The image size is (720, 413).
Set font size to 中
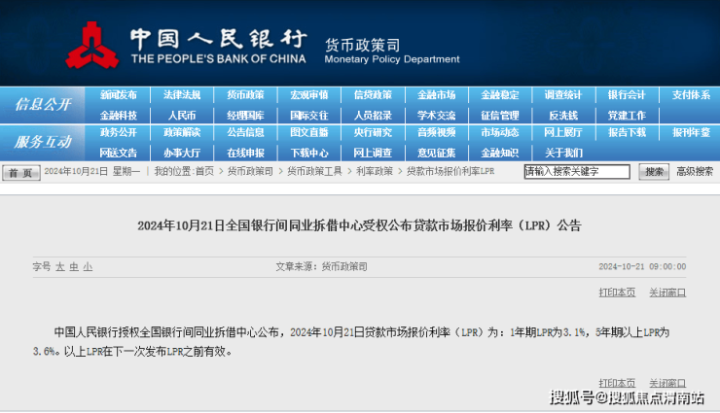(74, 267)
